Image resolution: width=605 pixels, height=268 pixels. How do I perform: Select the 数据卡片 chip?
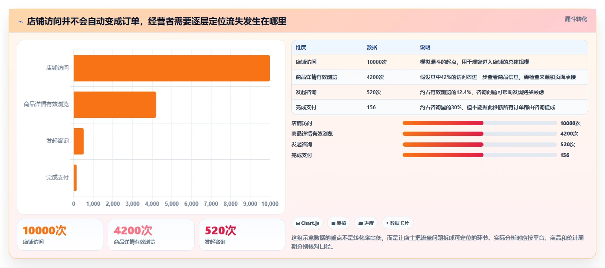[x=397, y=223]
